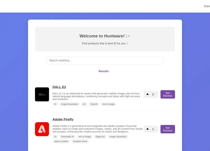Click the Generative AI tag under Adobe Firefly

click(67, 137)
